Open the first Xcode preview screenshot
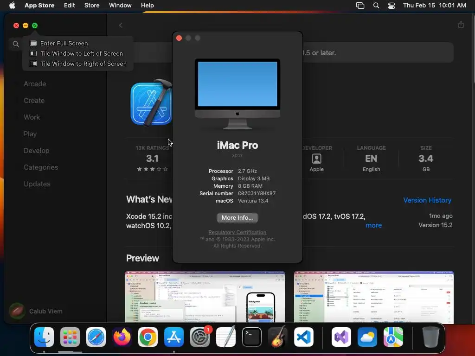Screen dimensions: 475x356 (x=205, y=297)
